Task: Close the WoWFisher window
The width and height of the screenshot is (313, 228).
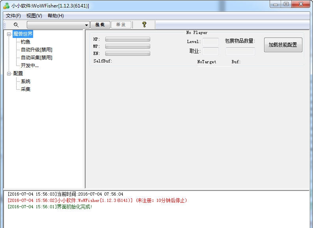Action: [301, 4]
